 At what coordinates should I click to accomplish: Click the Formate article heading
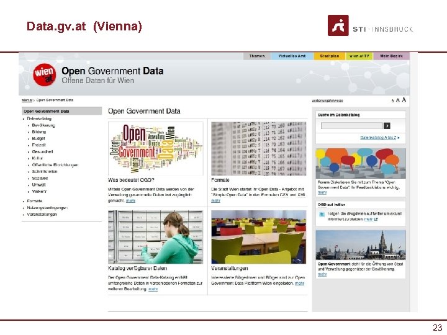(x=220, y=180)
